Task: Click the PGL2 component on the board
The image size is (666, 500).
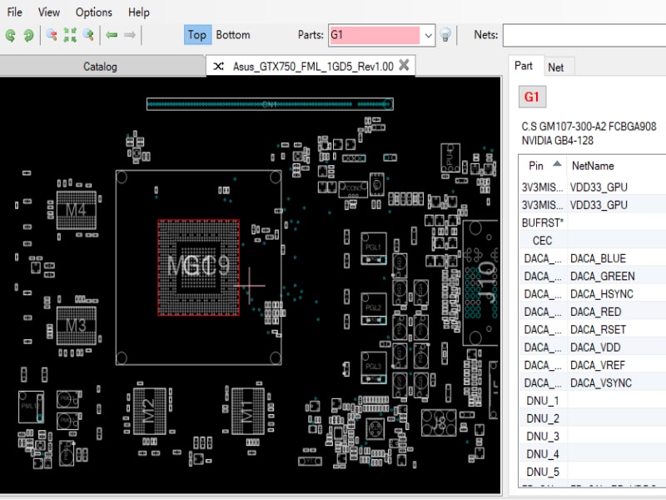Action: tap(374, 308)
